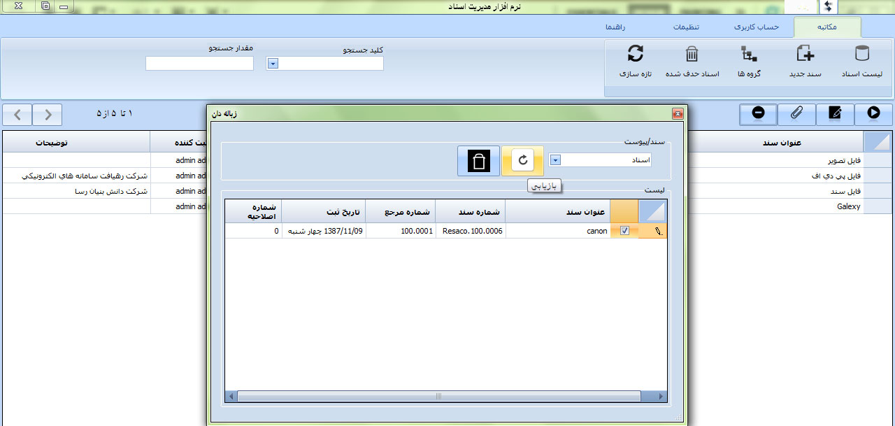Click the horizontal scrollbar in the trash list
Viewport: 895px width, 426px height.
[438, 397]
